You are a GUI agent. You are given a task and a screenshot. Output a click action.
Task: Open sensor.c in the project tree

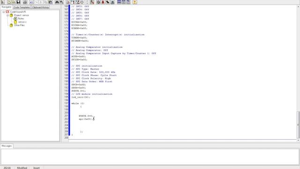(x=22, y=22)
